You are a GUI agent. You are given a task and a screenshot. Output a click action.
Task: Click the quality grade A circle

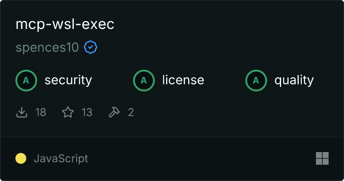coord(256,80)
